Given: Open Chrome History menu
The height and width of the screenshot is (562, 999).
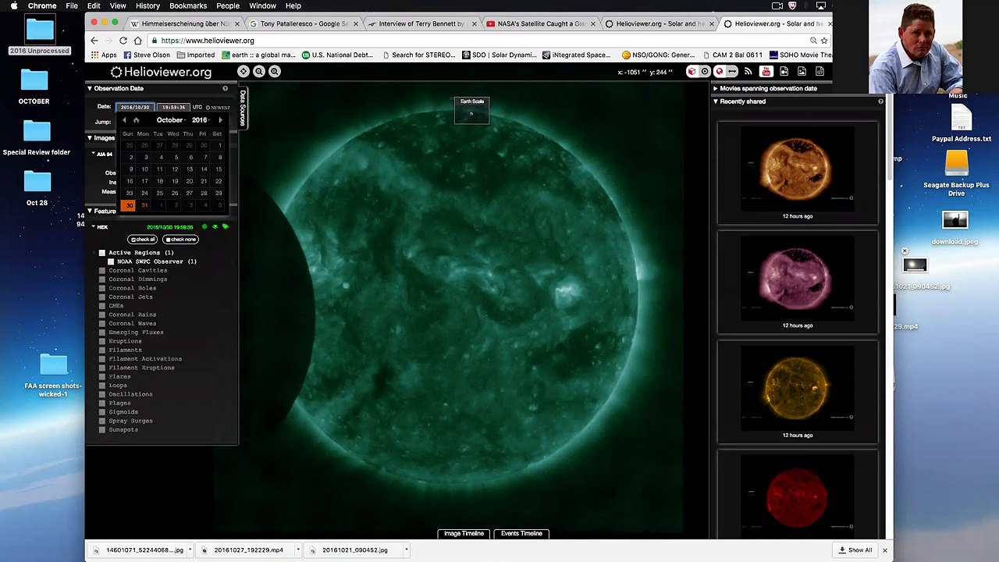Looking at the screenshot, I should pyautogui.click(x=148, y=5).
